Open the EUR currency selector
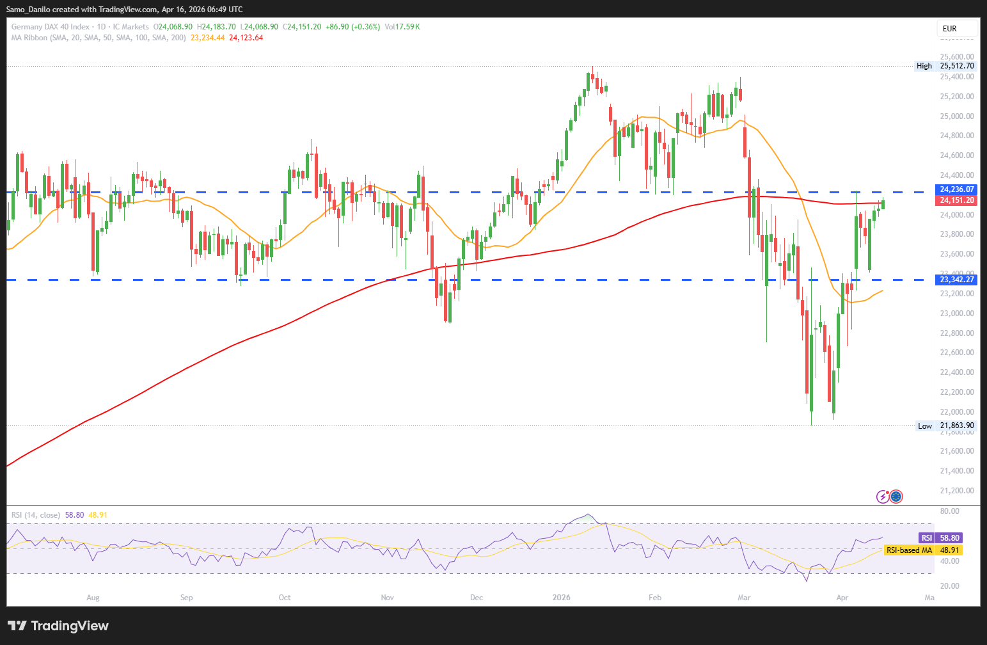The width and height of the screenshot is (987, 645). 958,28
